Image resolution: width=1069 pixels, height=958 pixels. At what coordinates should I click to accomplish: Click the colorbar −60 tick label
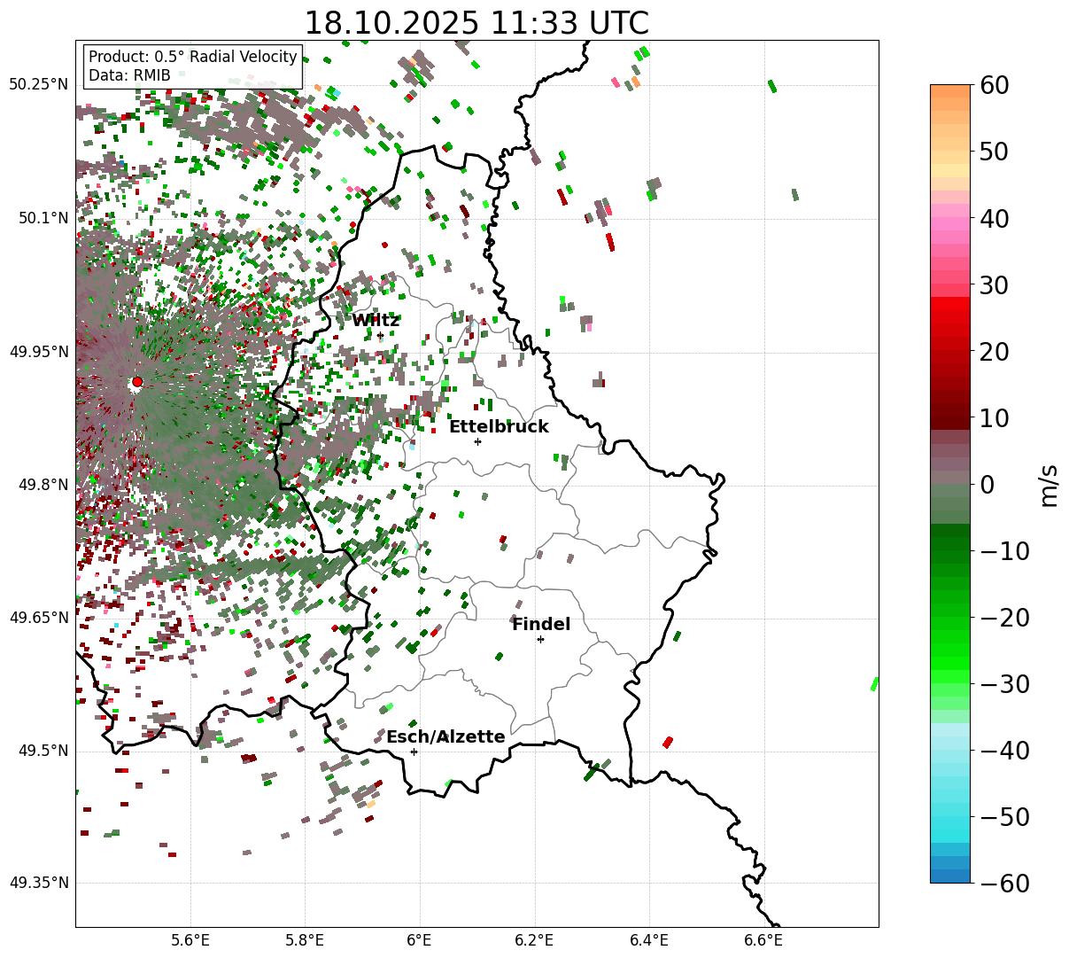pos(1004,883)
